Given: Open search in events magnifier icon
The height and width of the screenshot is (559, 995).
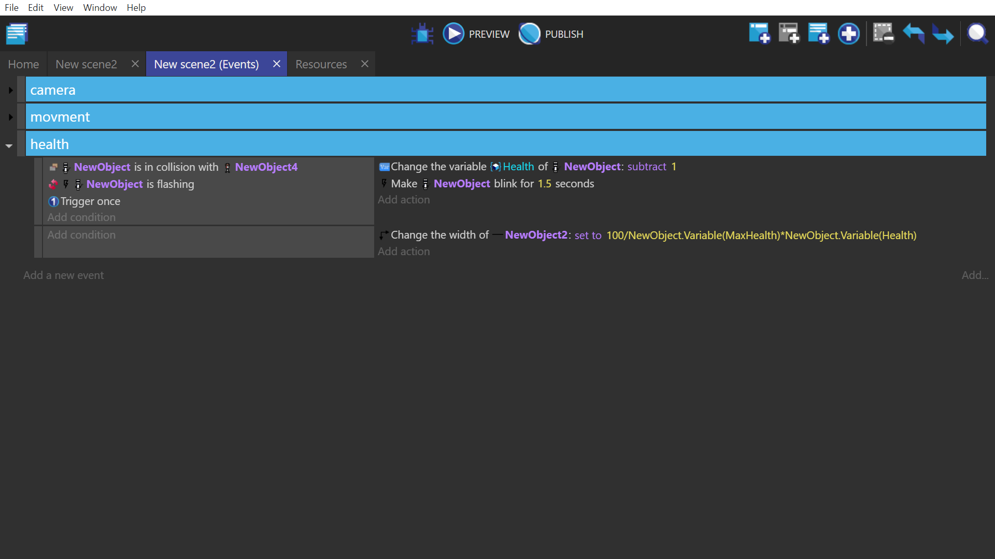Looking at the screenshot, I should (977, 34).
